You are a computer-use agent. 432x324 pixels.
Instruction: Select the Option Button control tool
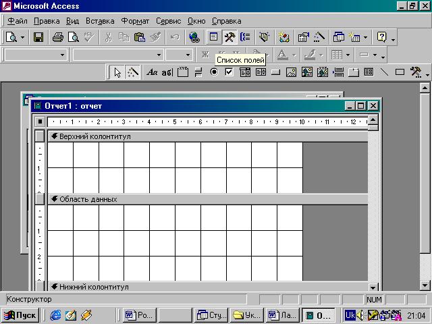tap(214, 72)
